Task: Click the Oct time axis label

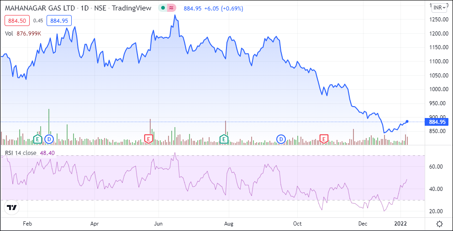Action: [297, 224]
